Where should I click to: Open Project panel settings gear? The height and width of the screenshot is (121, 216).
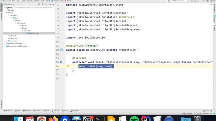[x=50, y=4]
